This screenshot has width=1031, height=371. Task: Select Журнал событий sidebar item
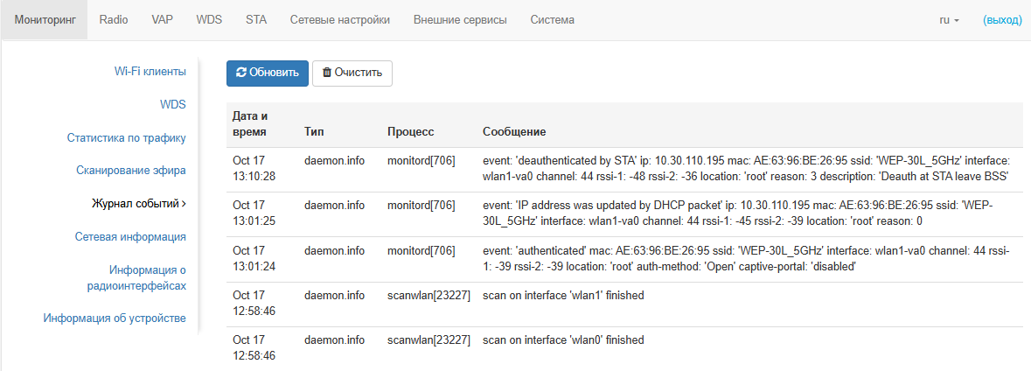point(138,204)
